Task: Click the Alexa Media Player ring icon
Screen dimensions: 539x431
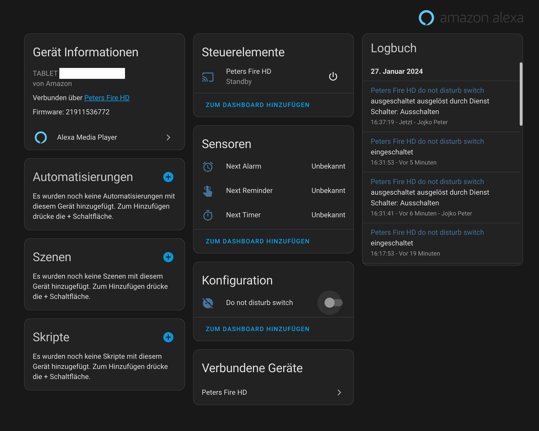Action: coord(41,137)
